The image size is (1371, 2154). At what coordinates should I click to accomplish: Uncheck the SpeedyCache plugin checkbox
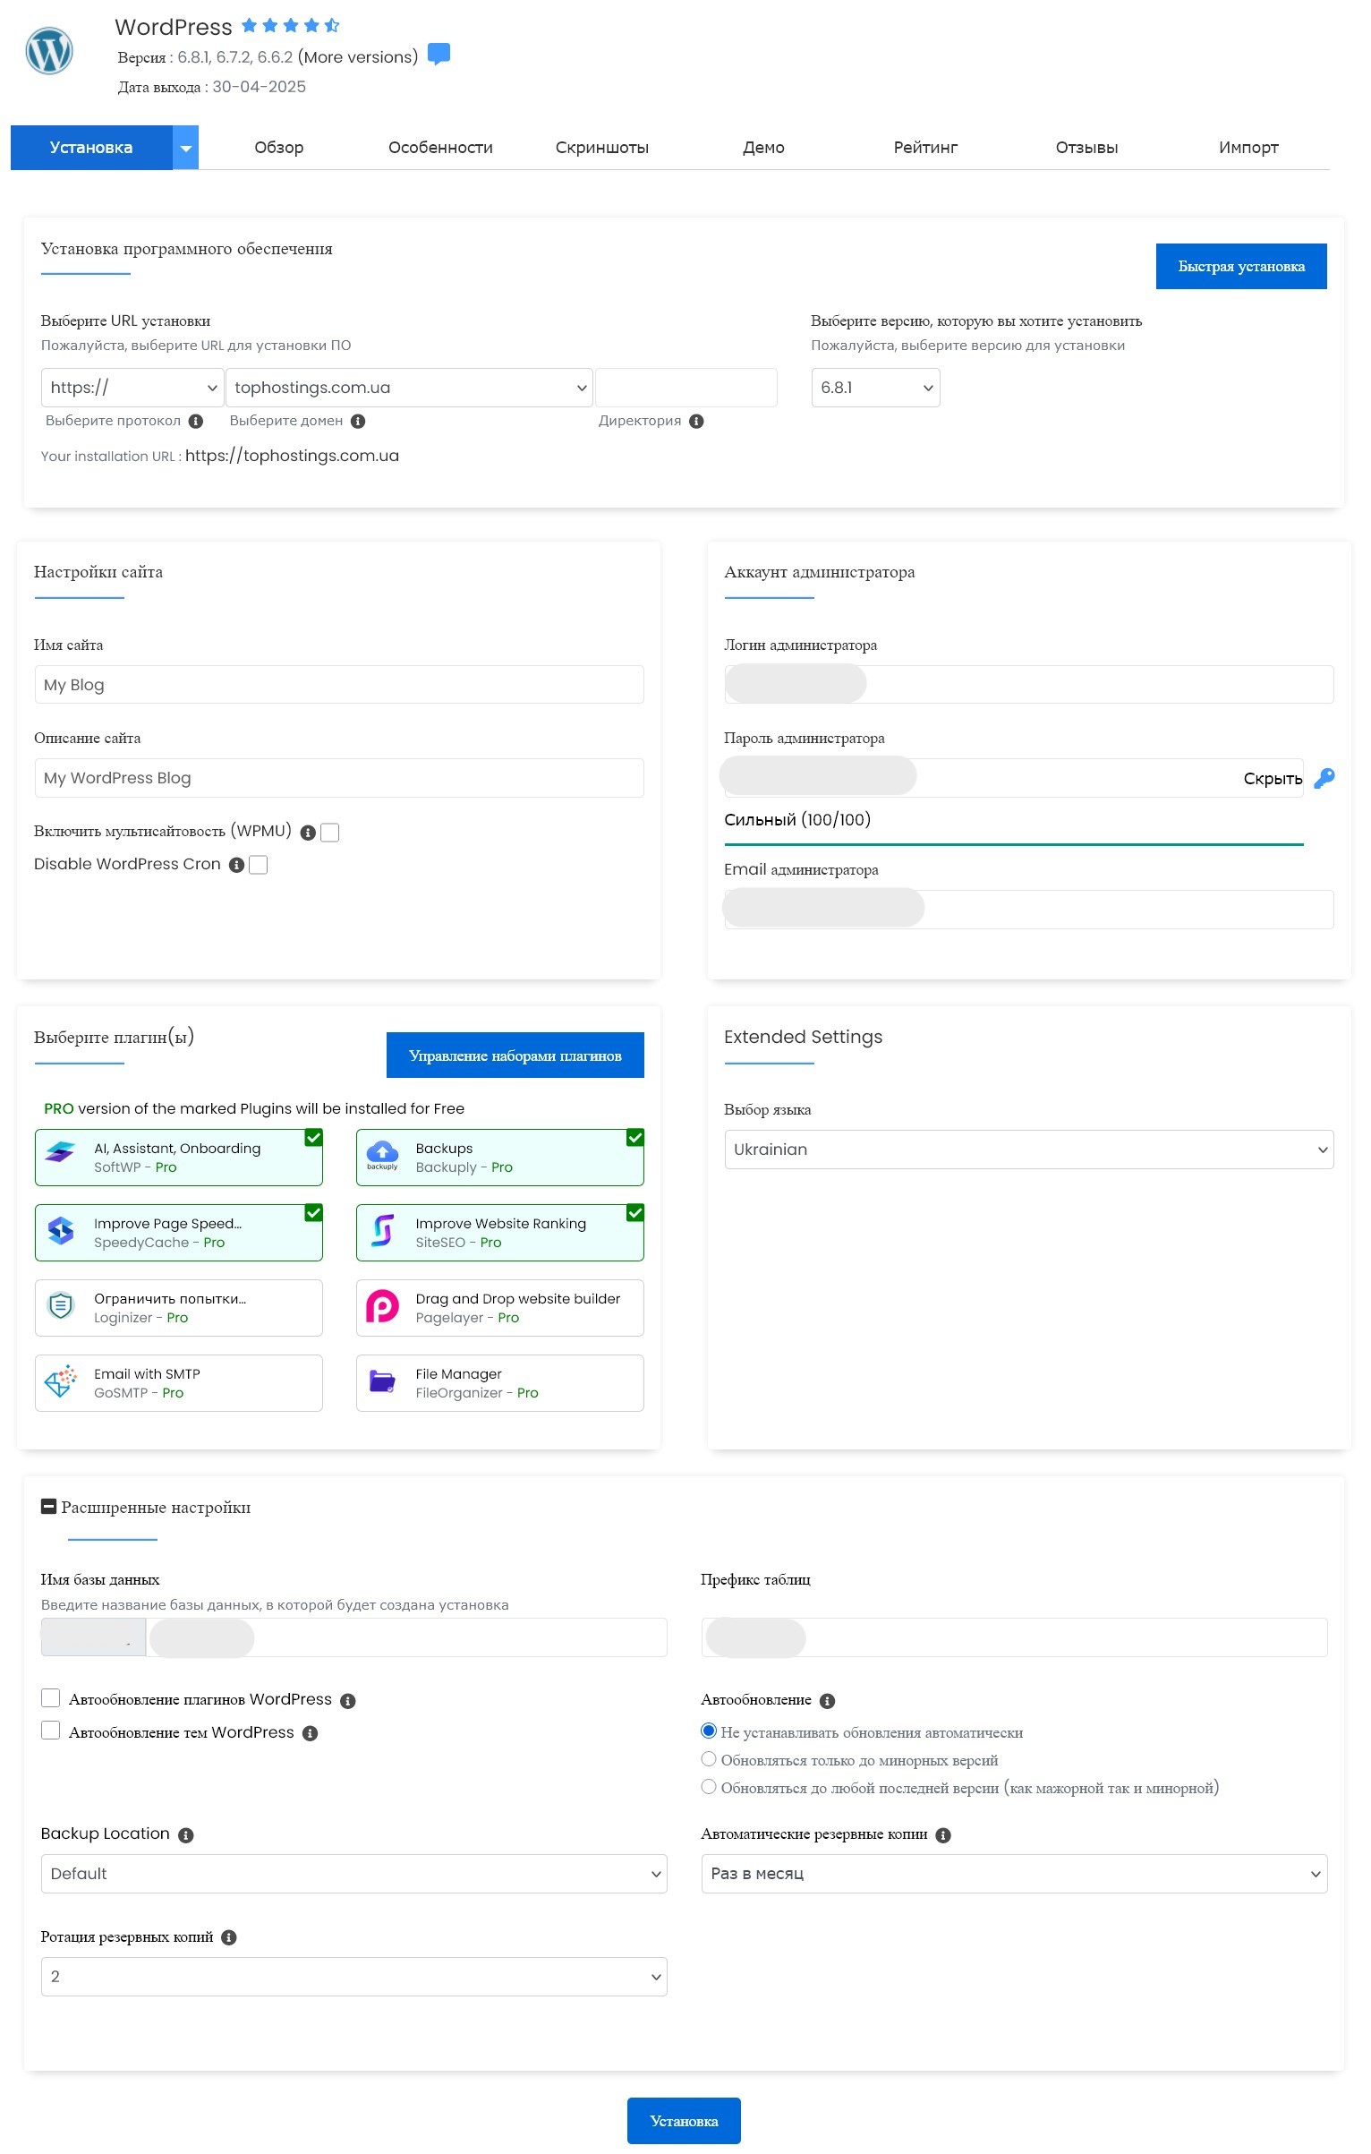[314, 1213]
